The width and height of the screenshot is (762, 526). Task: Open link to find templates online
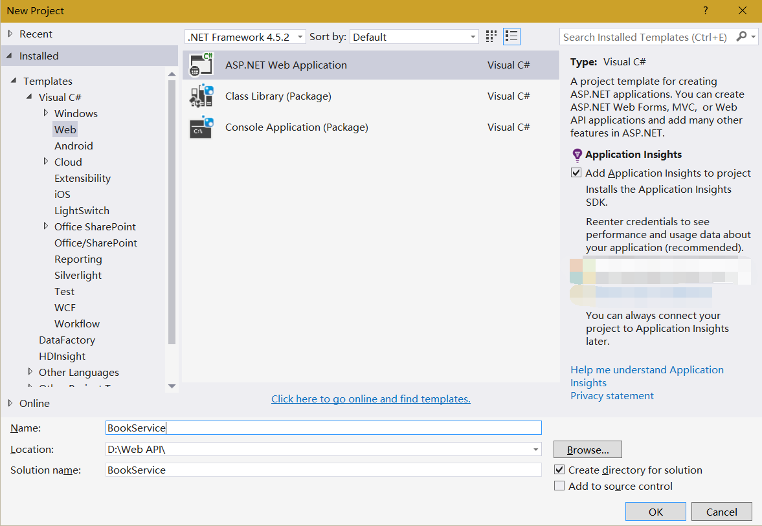tap(371, 399)
